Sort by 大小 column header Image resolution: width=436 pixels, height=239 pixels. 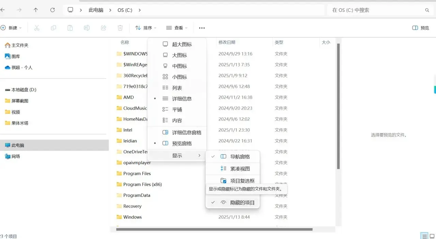click(326, 42)
